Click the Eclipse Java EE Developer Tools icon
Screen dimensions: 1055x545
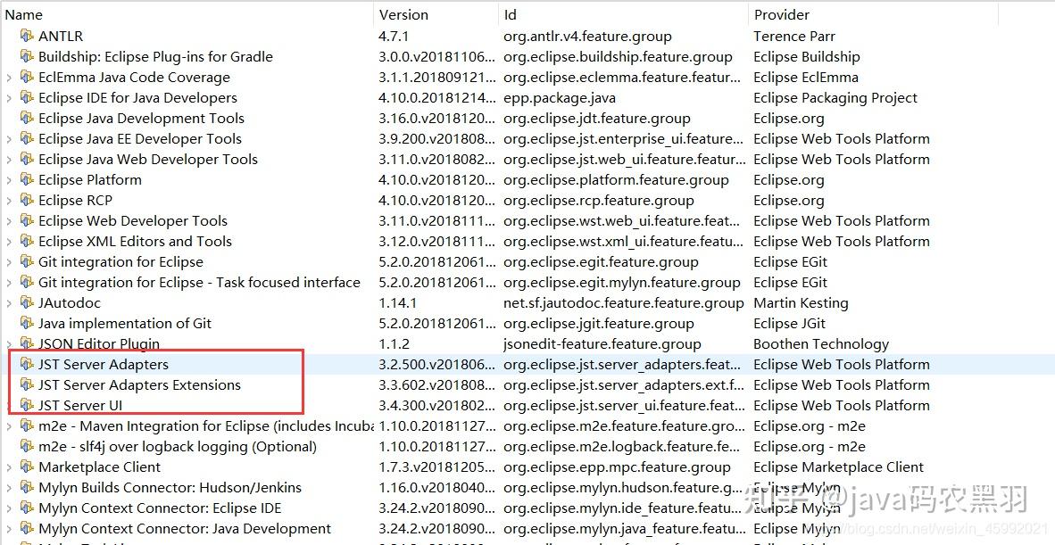click(x=27, y=138)
